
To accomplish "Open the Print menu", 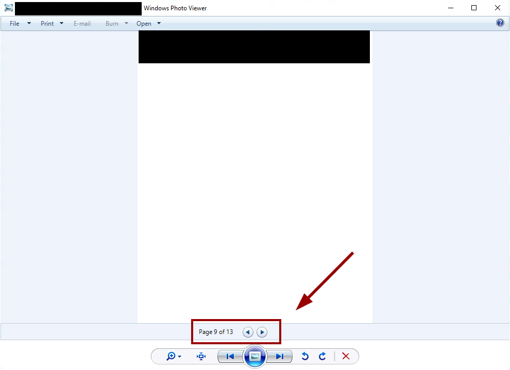I will 47,23.
